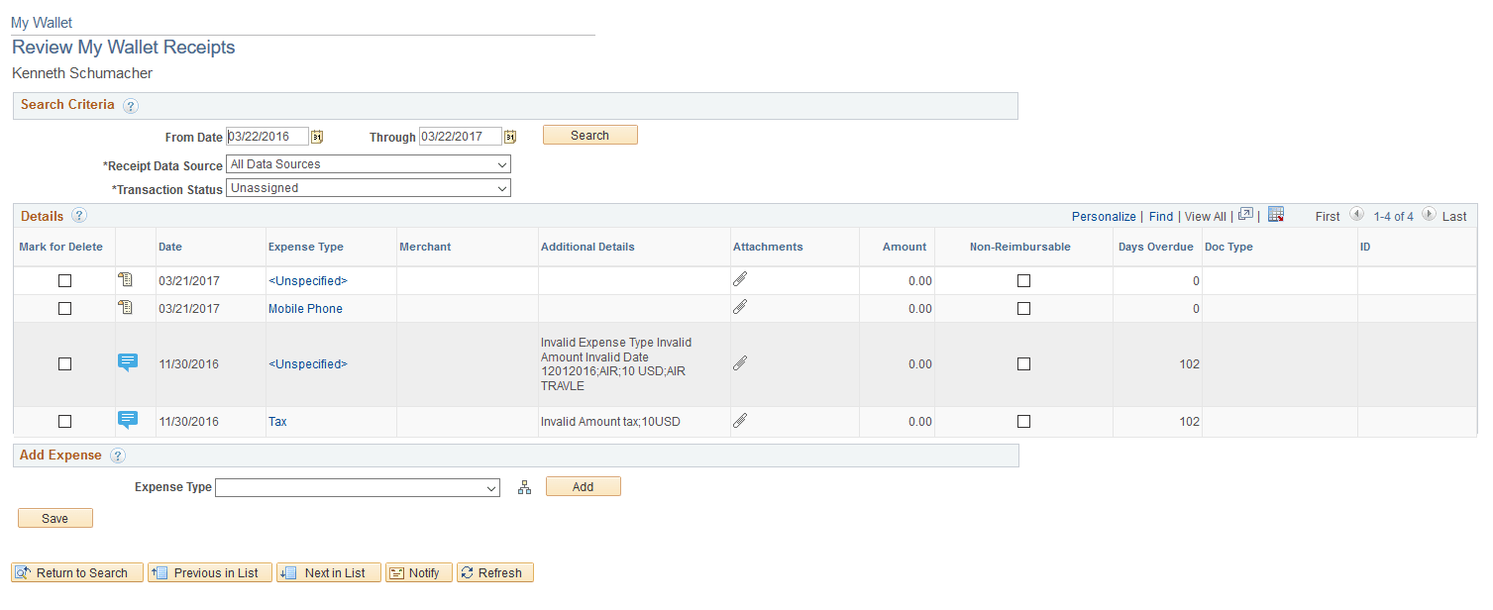
Task: Check Mark for Delete on the first row
Action: click(x=64, y=280)
